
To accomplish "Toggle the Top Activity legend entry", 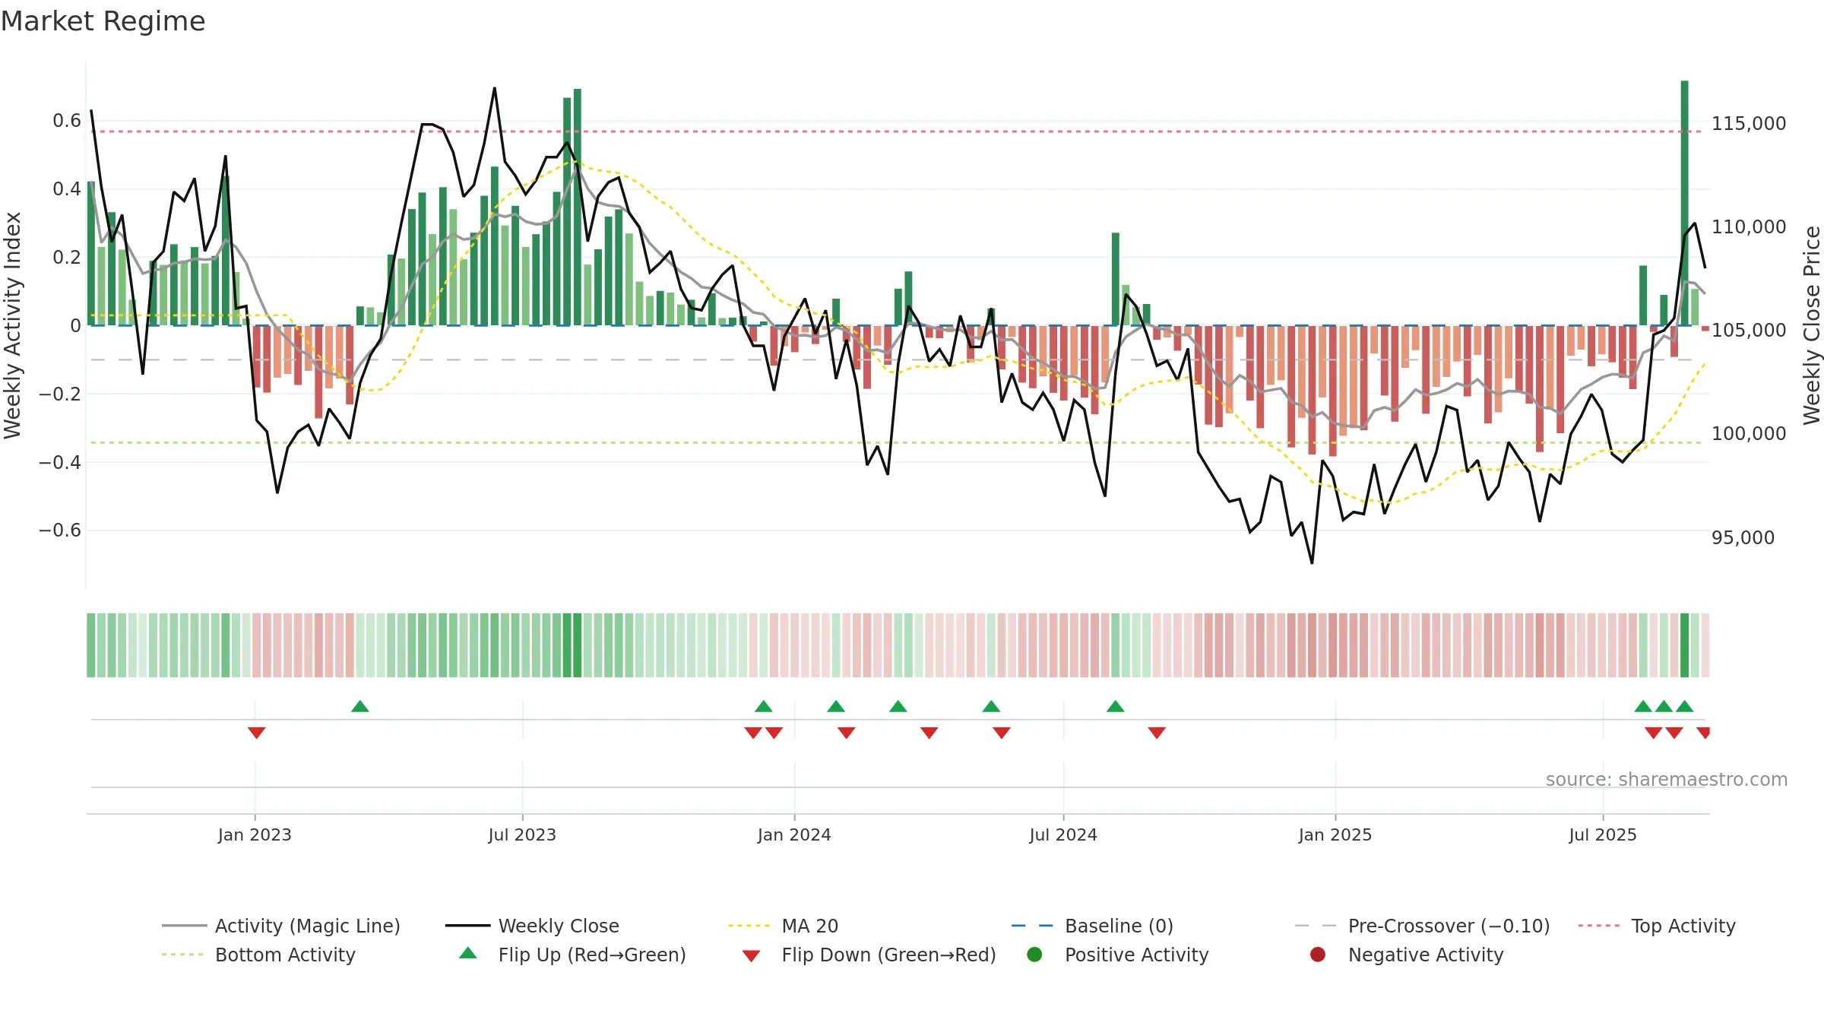I will click(x=1657, y=926).
